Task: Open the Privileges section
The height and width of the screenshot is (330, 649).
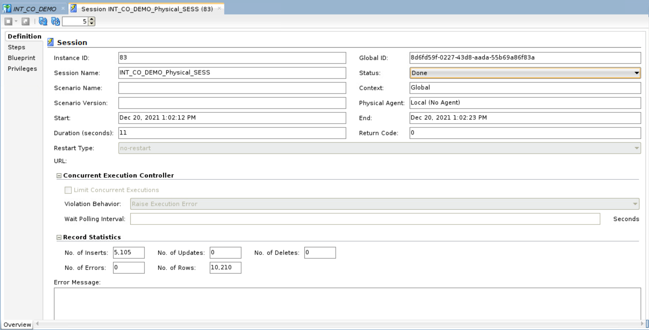Action: click(22, 69)
